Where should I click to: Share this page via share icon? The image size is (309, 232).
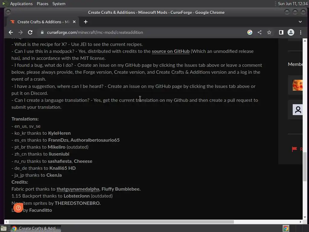point(260,32)
